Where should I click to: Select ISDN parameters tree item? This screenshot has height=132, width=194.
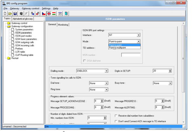coord(23,33)
